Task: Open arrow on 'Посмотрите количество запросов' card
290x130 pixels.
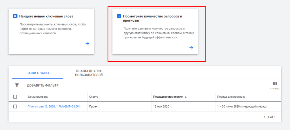Action: pos(191,48)
